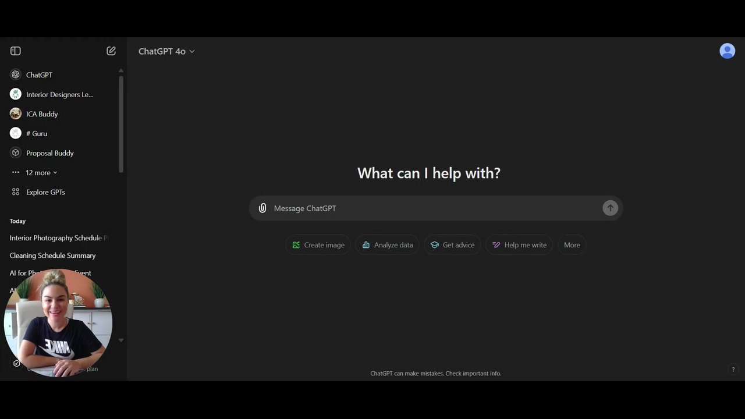Choose the Help me write suggestion
This screenshot has width=745, height=419.
pyautogui.click(x=519, y=245)
